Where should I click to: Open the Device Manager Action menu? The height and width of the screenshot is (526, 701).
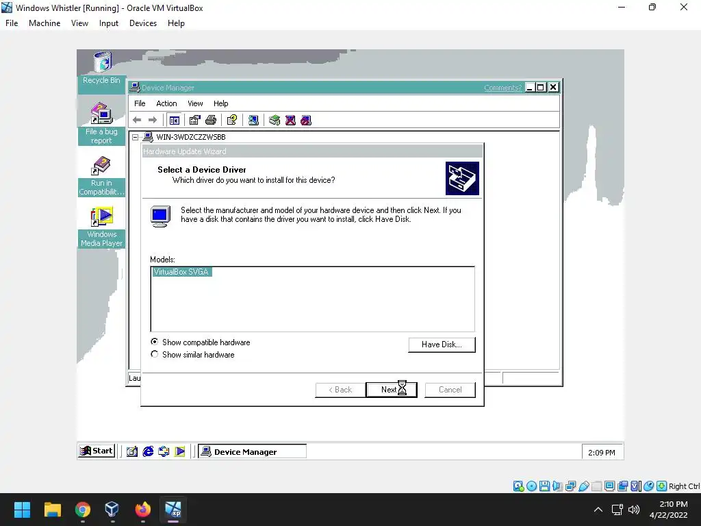[166, 103]
